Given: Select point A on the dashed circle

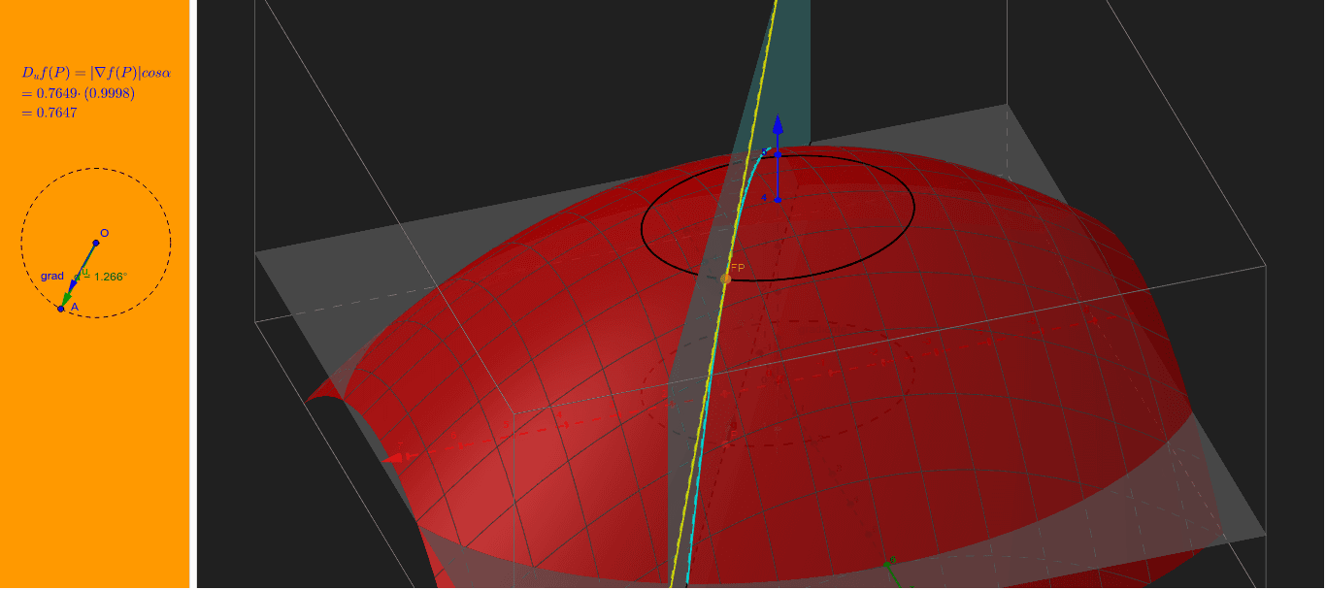Looking at the screenshot, I should tap(60, 308).
